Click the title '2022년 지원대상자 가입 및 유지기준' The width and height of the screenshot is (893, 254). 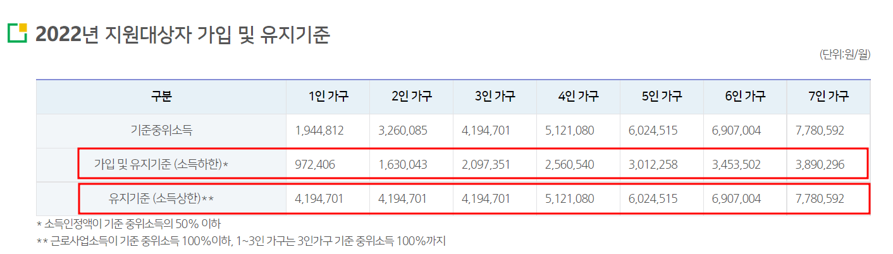(x=183, y=34)
